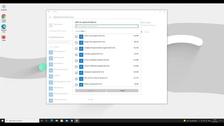Open Microsoft Edge from the taskbar
This screenshot has width=224, height=126.
52,121
